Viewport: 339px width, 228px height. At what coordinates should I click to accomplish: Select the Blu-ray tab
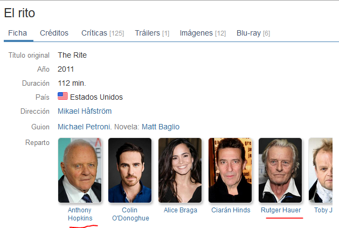tap(253, 33)
